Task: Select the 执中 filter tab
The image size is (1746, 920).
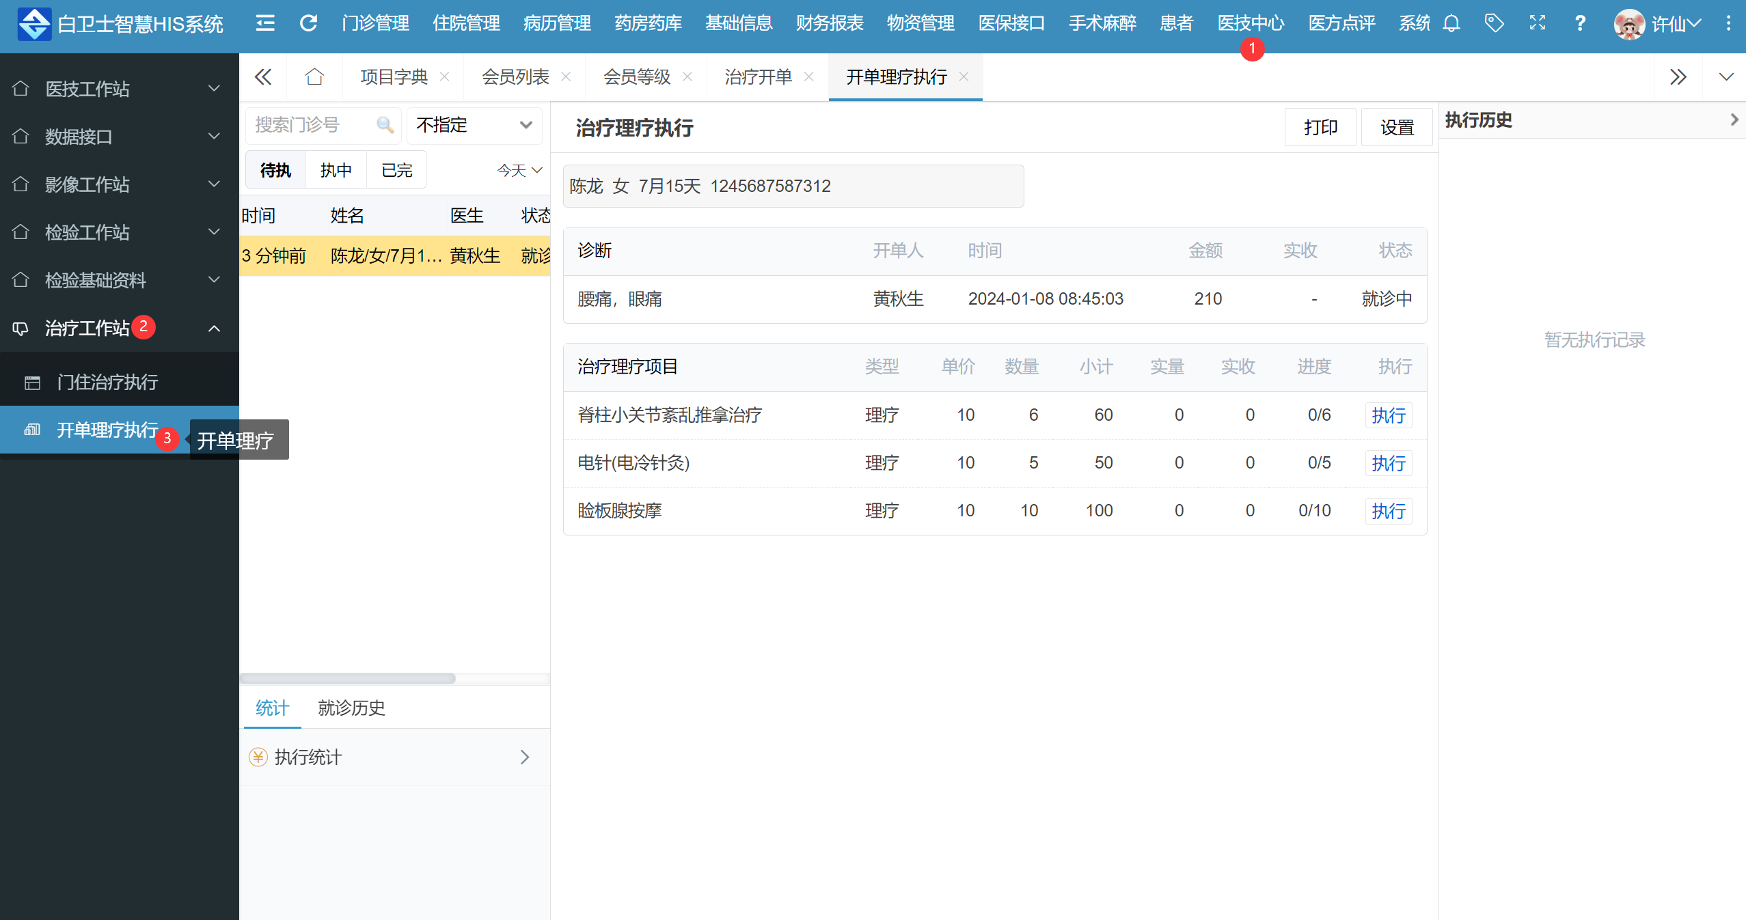Action: click(336, 170)
